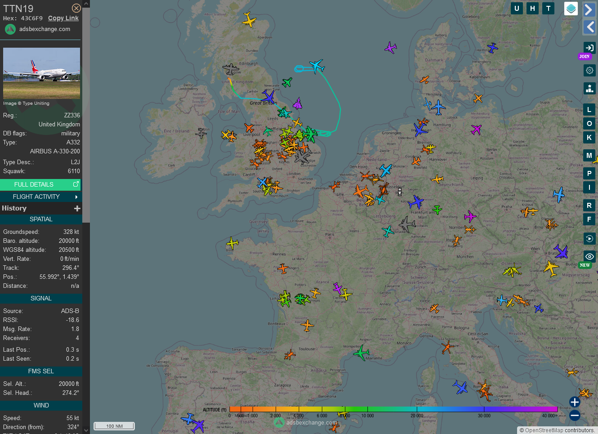Screen dimensions: 598x434
Task: Click the left-pointing sidebar arrow button
Action: [589, 27]
